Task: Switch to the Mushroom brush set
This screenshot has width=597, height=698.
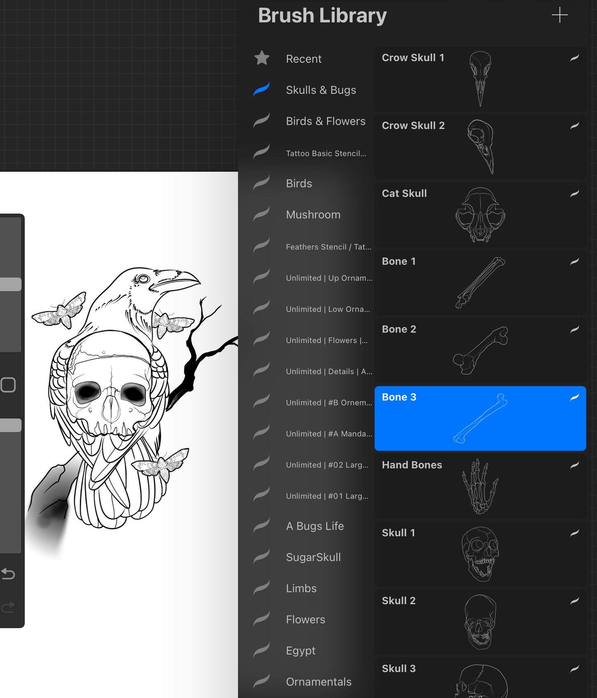Action: [x=313, y=215]
